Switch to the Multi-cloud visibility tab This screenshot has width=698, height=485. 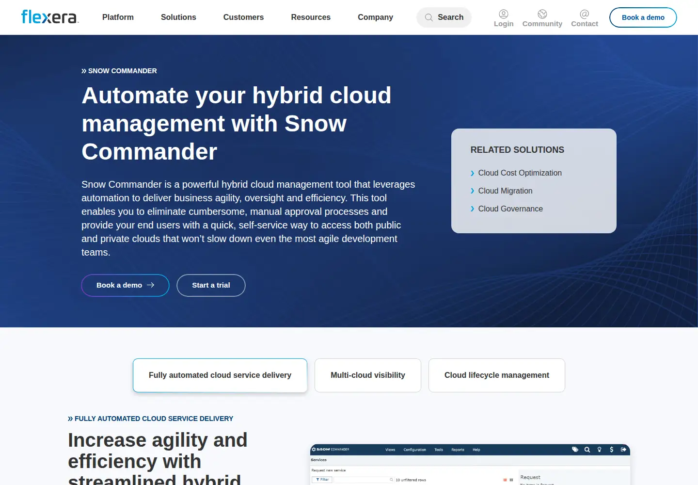tap(368, 375)
